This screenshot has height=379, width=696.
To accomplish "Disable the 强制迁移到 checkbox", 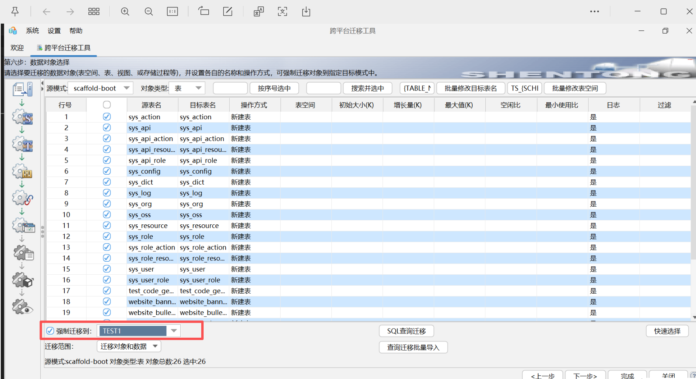I will click(x=50, y=331).
